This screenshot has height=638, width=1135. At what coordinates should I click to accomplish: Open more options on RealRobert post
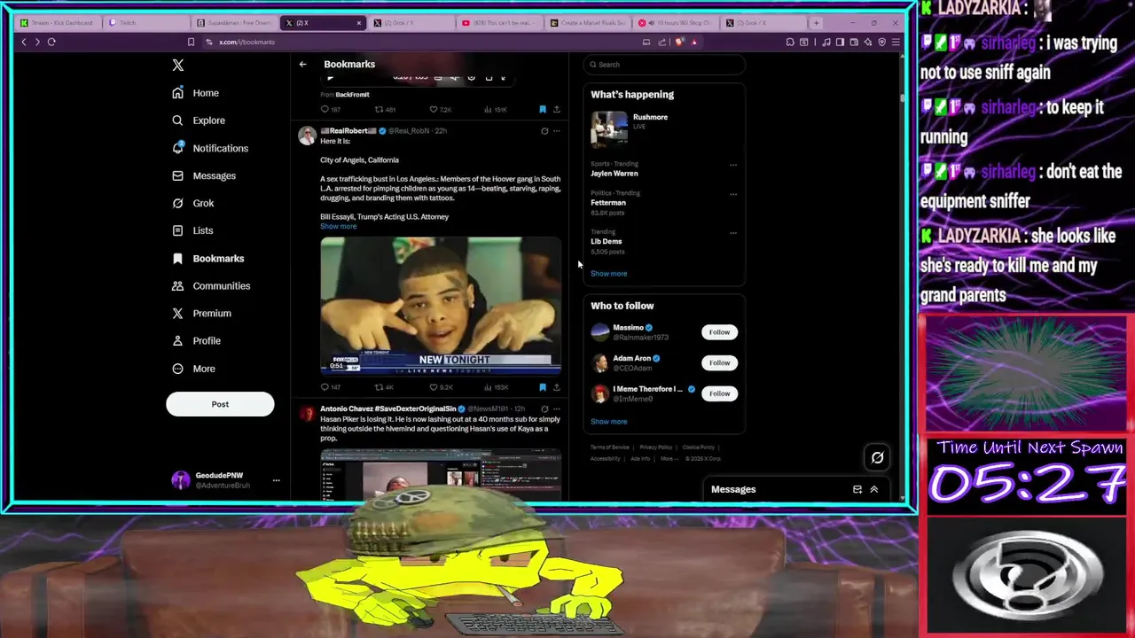coord(557,131)
